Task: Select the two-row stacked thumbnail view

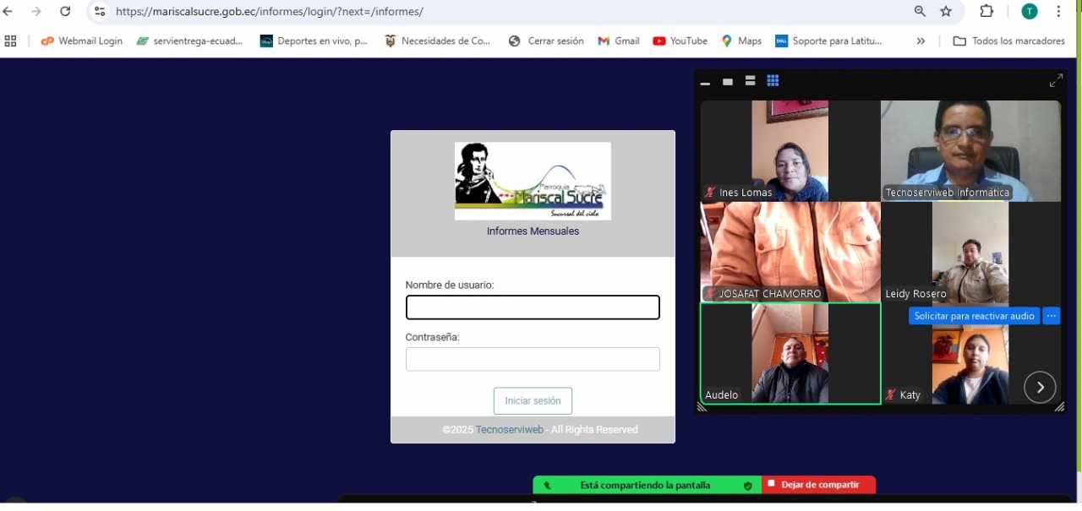Action: 750,81
